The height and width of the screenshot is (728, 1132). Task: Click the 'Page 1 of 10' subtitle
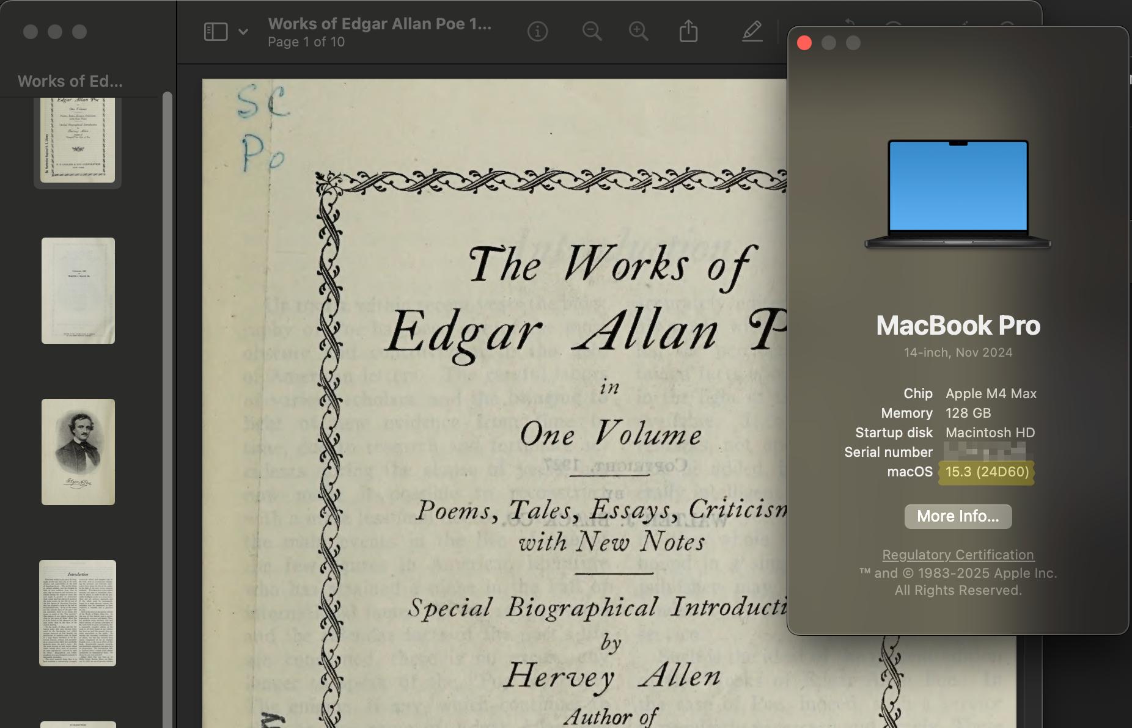click(306, 42)
